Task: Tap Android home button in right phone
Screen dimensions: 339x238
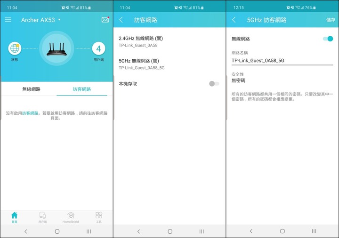Action: [282, 231]
